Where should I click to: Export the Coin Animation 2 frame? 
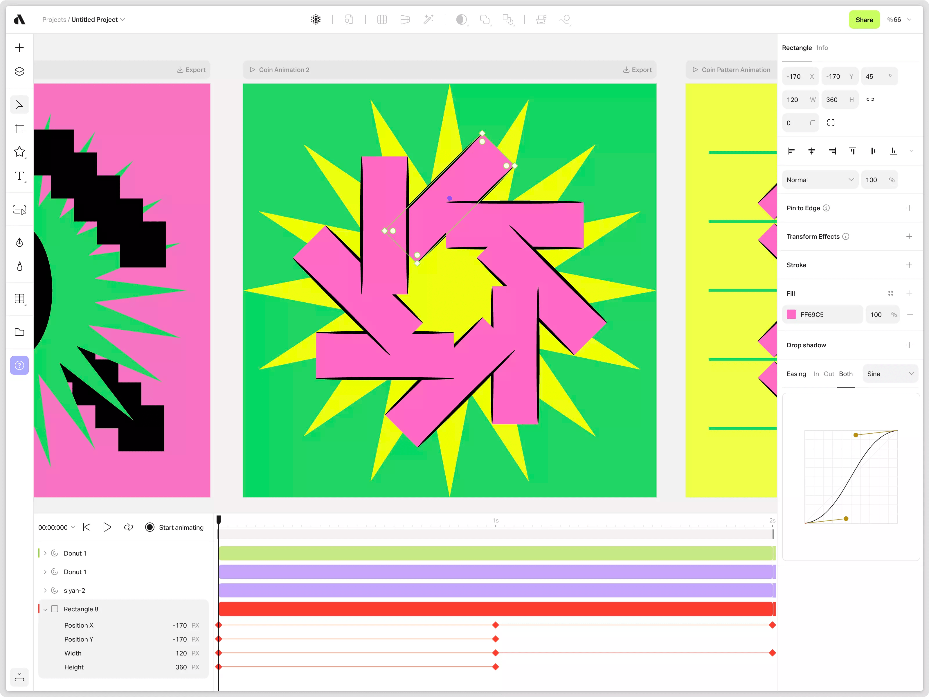pos(637,70)
